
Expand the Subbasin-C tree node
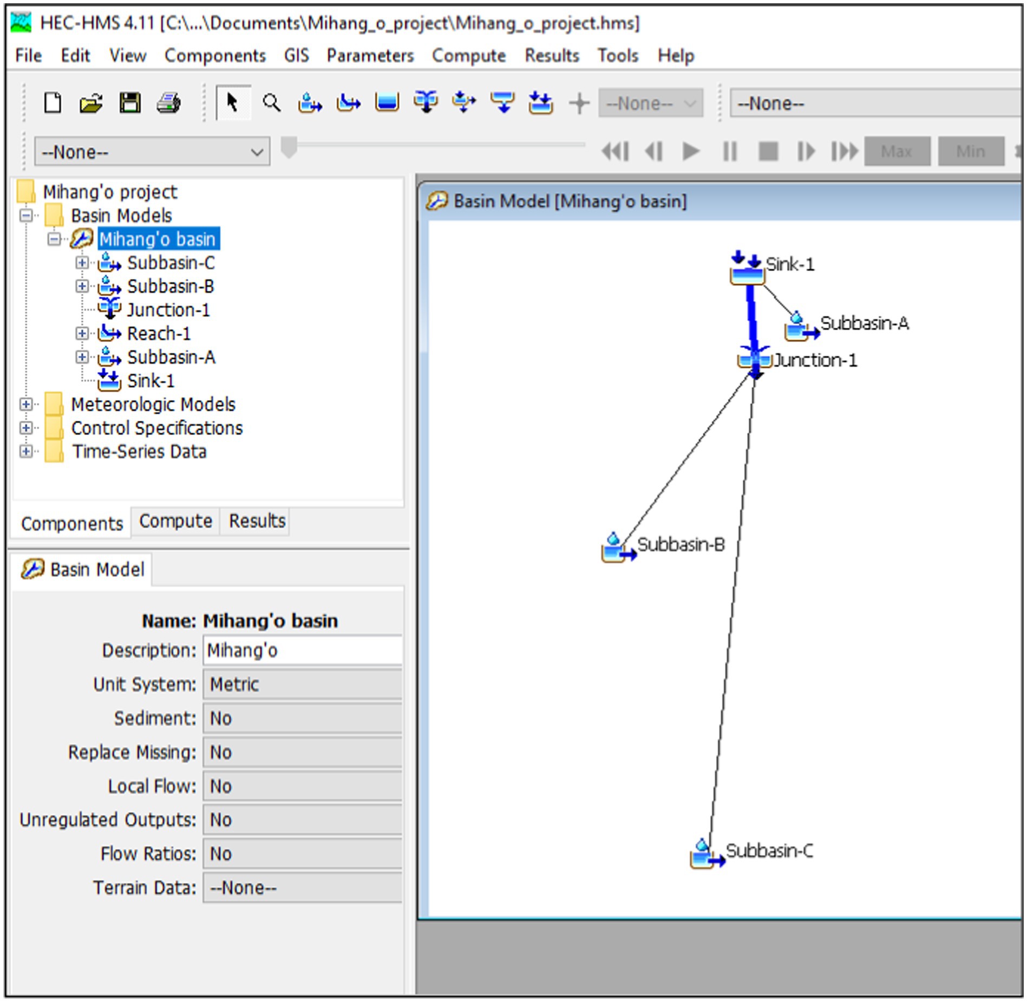tap(82, 263)
